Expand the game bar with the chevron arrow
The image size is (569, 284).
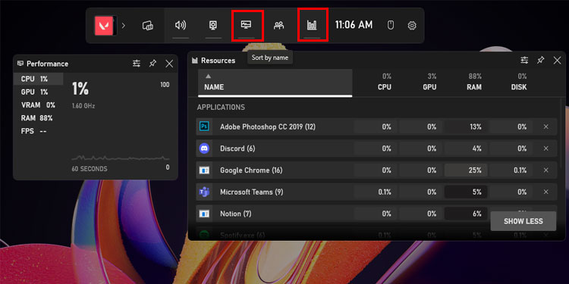pyautogui.click(x=124, y=25)
